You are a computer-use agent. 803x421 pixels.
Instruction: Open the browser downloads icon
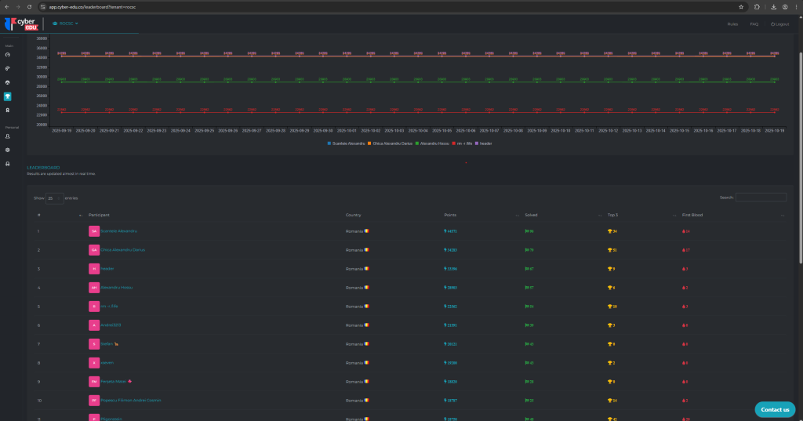(x=773, y=6)
